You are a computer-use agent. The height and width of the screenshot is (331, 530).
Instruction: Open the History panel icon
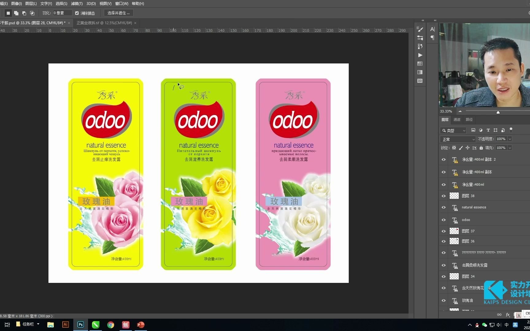pyautogui.click(x=420, y=46)
